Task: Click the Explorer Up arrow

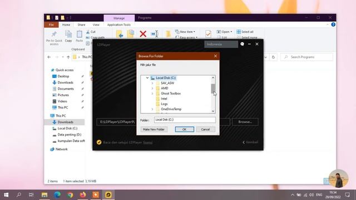Action: coord(68,57)
